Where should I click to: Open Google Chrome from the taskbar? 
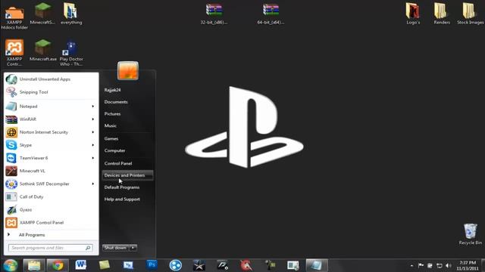[58, 265]
